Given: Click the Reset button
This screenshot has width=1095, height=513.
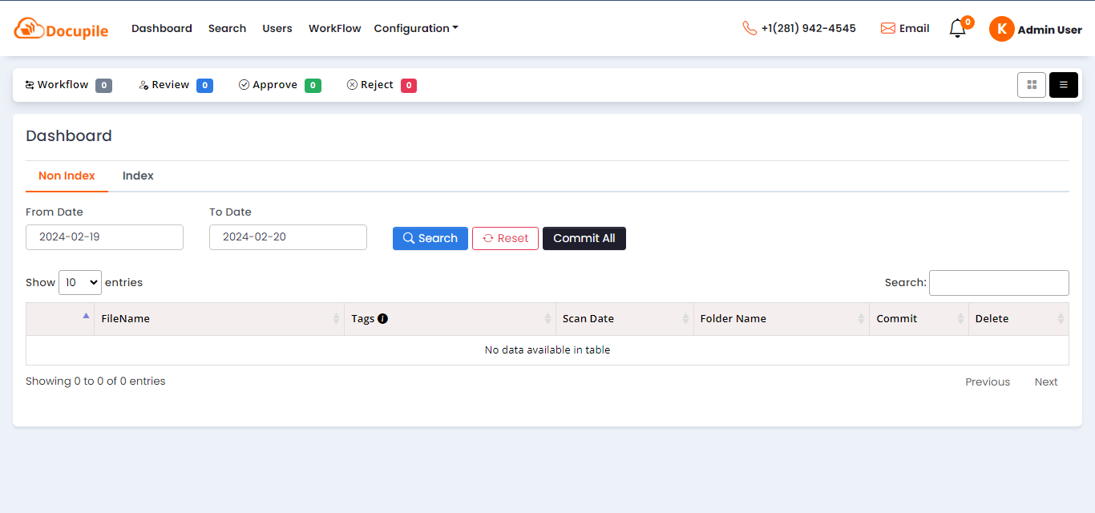Looking at the screenshot, I should pos(505,238).
